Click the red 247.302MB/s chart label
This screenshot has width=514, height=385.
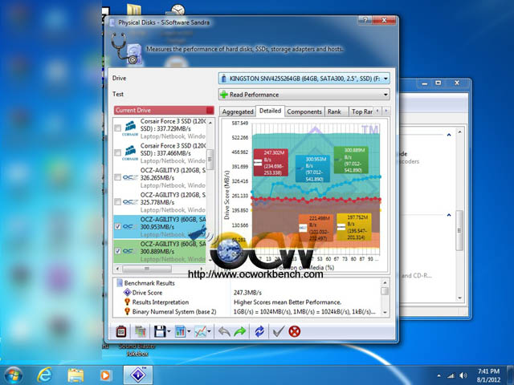coord(271,162)
